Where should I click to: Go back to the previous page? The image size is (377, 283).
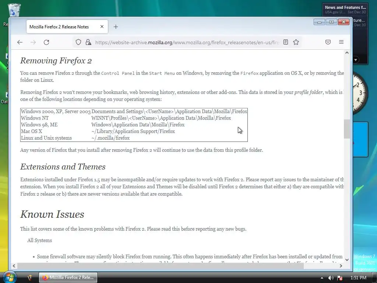(20, 42)
